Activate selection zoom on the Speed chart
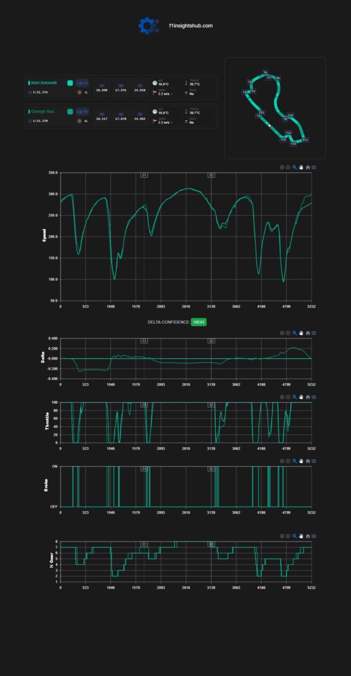 tap(295, 167)
